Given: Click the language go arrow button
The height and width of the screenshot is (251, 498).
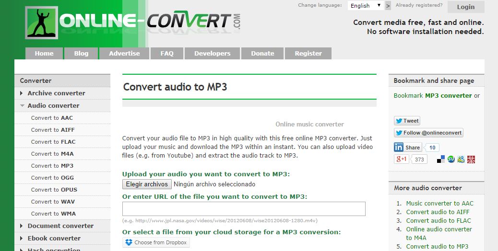Looking at the screenshot, I should pos(388,6).
